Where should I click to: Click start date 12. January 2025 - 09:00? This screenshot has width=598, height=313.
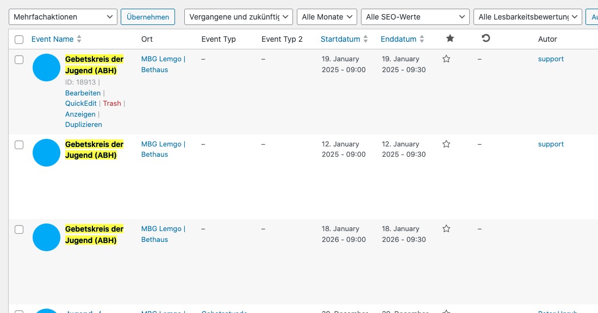[344, 149]
